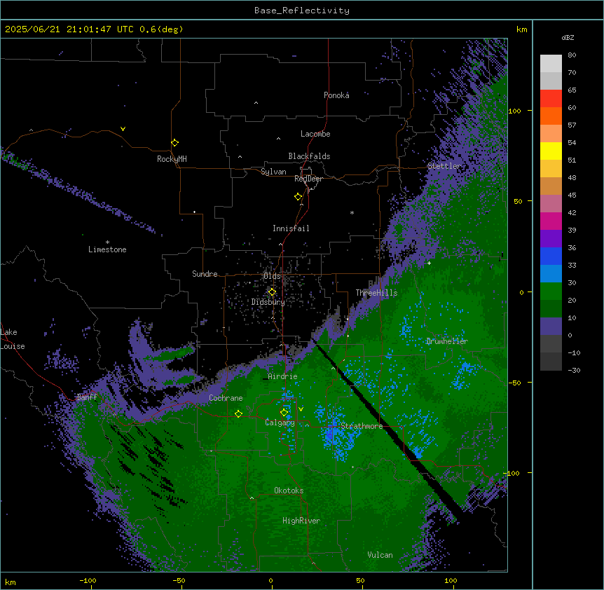
Task: Click the dBZ legend heading
Action: click(x=568, y=37)
